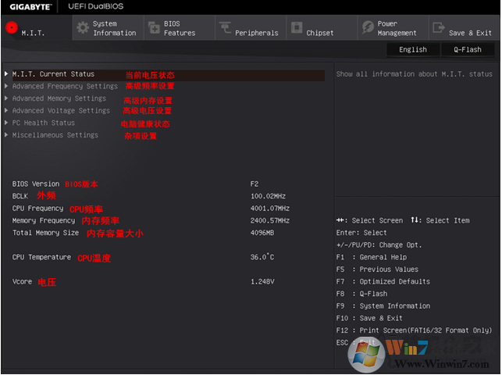This screenshot has width=502, height=375.
Task: Open Advanced Frequency Settings
Action: 65,86
